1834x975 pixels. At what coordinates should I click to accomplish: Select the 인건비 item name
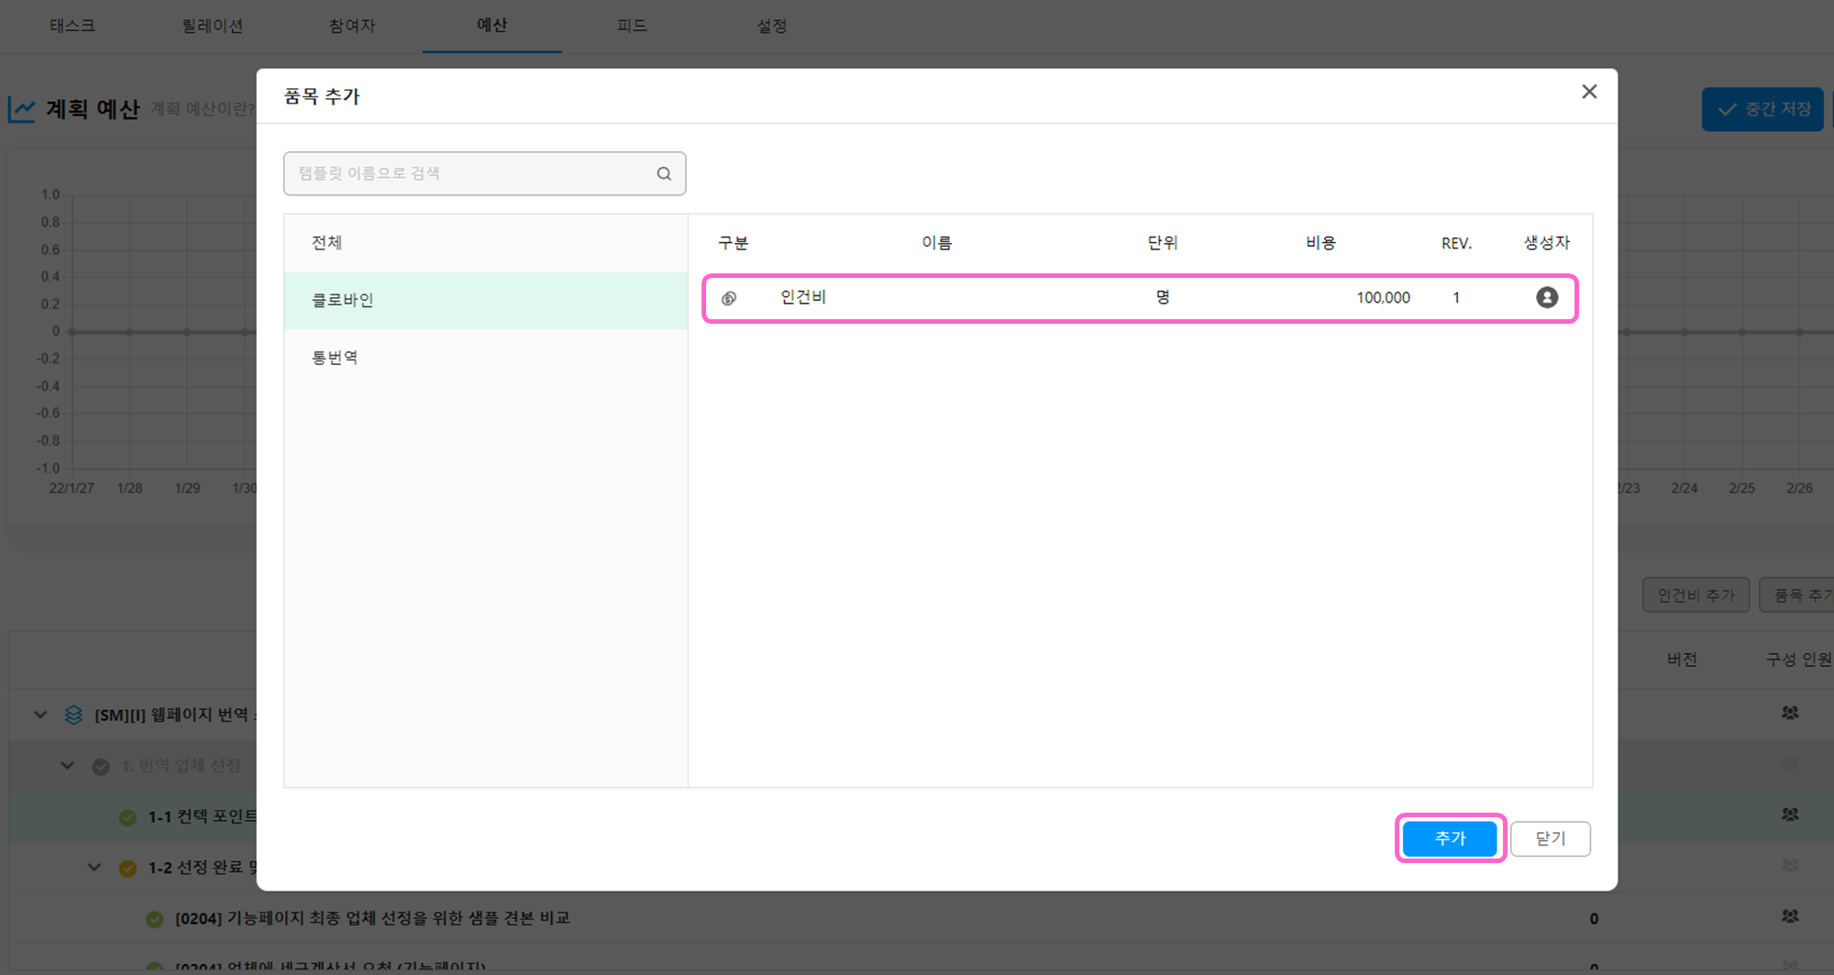(803, 297)
